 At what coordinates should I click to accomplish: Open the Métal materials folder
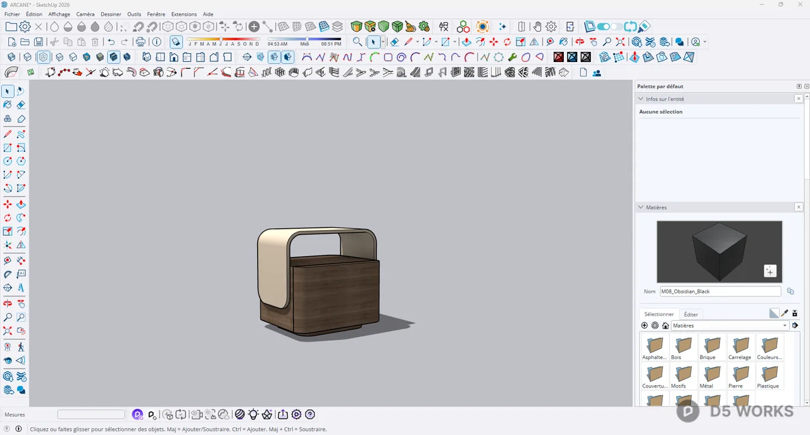pyautogui.click(x=712, y=377)
